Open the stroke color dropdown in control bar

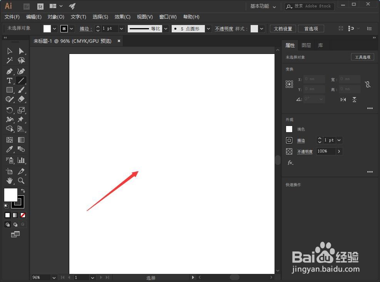coord(72,29)
